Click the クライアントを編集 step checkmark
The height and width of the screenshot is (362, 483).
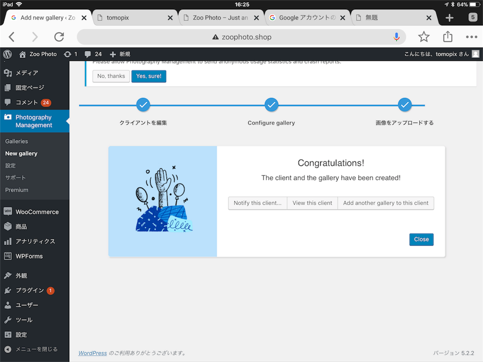tap(143, 105)
